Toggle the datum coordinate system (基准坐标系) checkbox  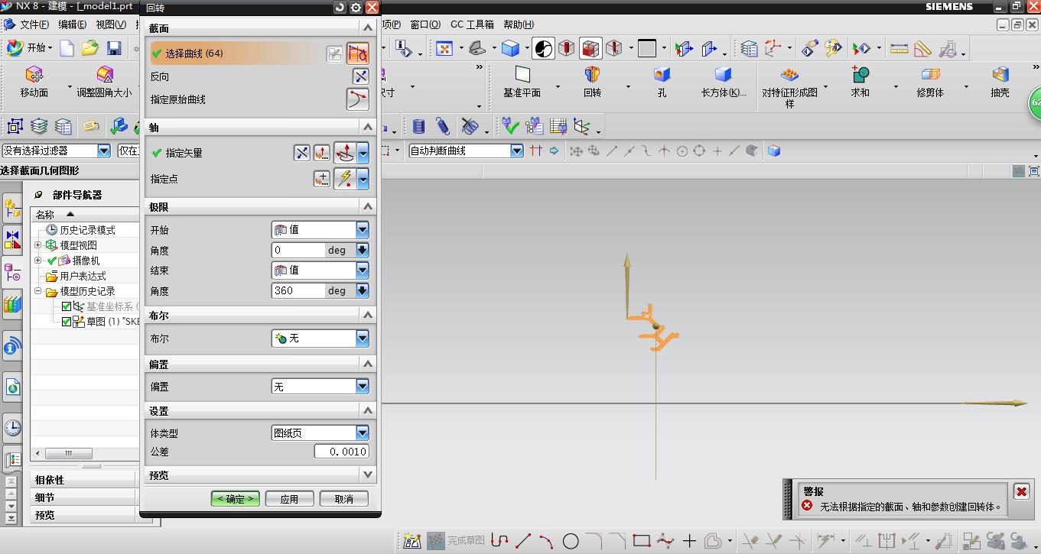[67, 306]
